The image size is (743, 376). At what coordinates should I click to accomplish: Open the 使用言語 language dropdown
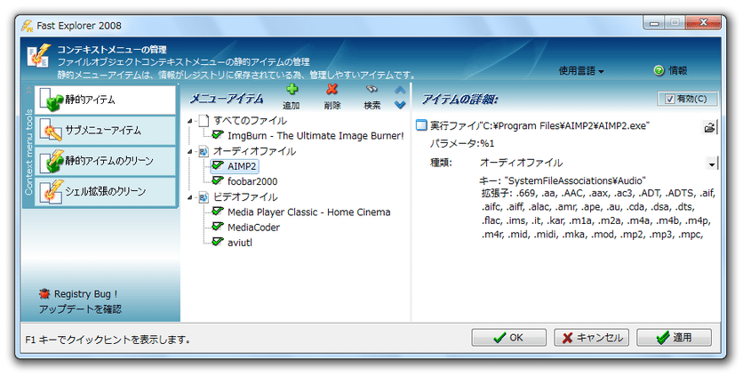coord(581,71)
